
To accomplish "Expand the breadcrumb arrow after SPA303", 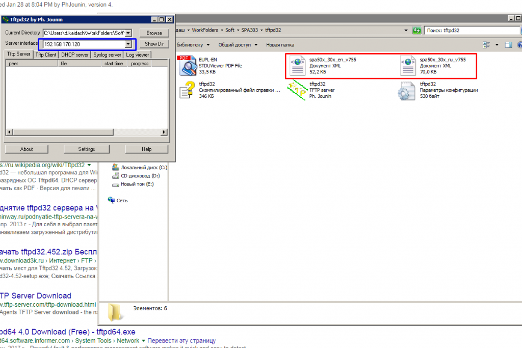I will 262,30.
